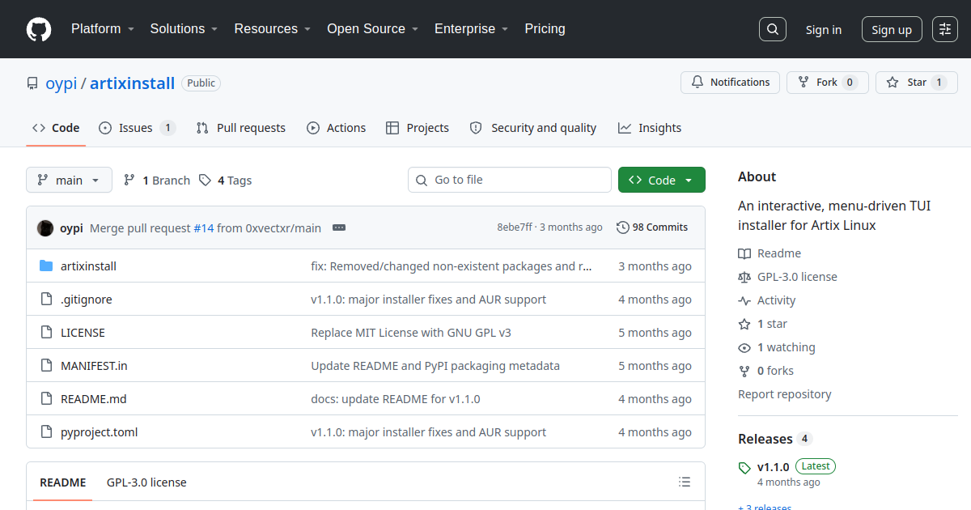
Task: Go to GitHub home via Octocat logo
Action: pyautogui.click(x=39, y=29)
